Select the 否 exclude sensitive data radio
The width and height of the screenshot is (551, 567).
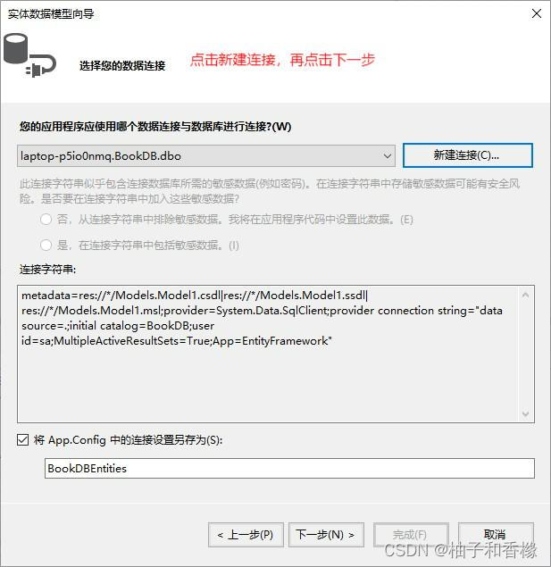click(x=46, y=219)
